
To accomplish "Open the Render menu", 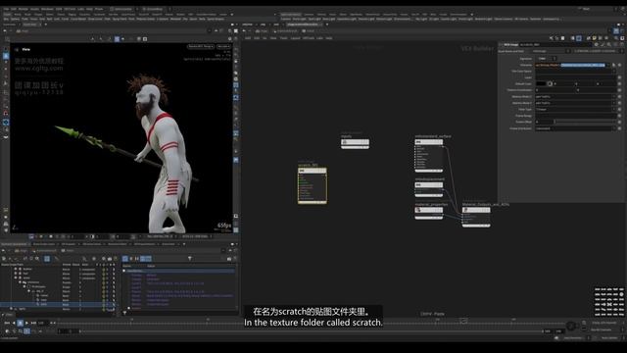I will (24, 9).
